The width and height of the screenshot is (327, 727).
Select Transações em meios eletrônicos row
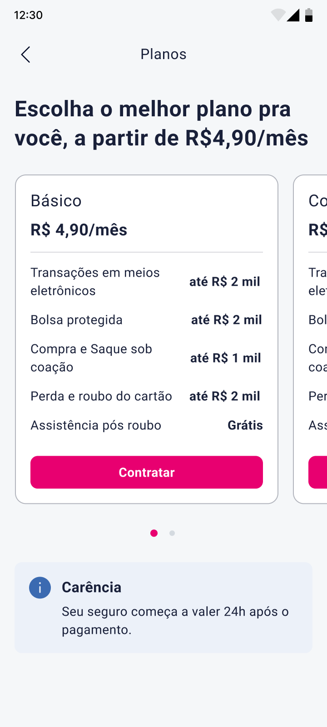click(x=146, y=282)
